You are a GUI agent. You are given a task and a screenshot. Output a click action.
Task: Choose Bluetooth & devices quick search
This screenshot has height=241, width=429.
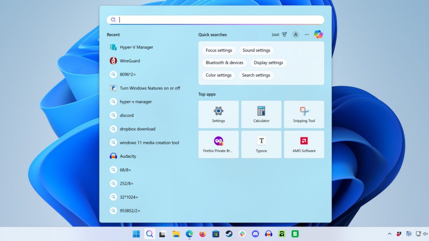coord(224,63)
